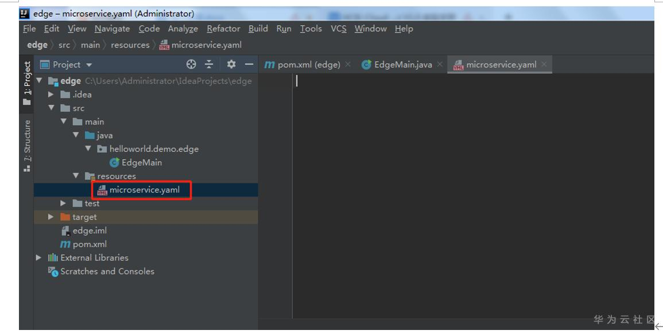Collapse the java folder
The width and height of the screenshot is (663, 334).
click(x=76, y=135)
